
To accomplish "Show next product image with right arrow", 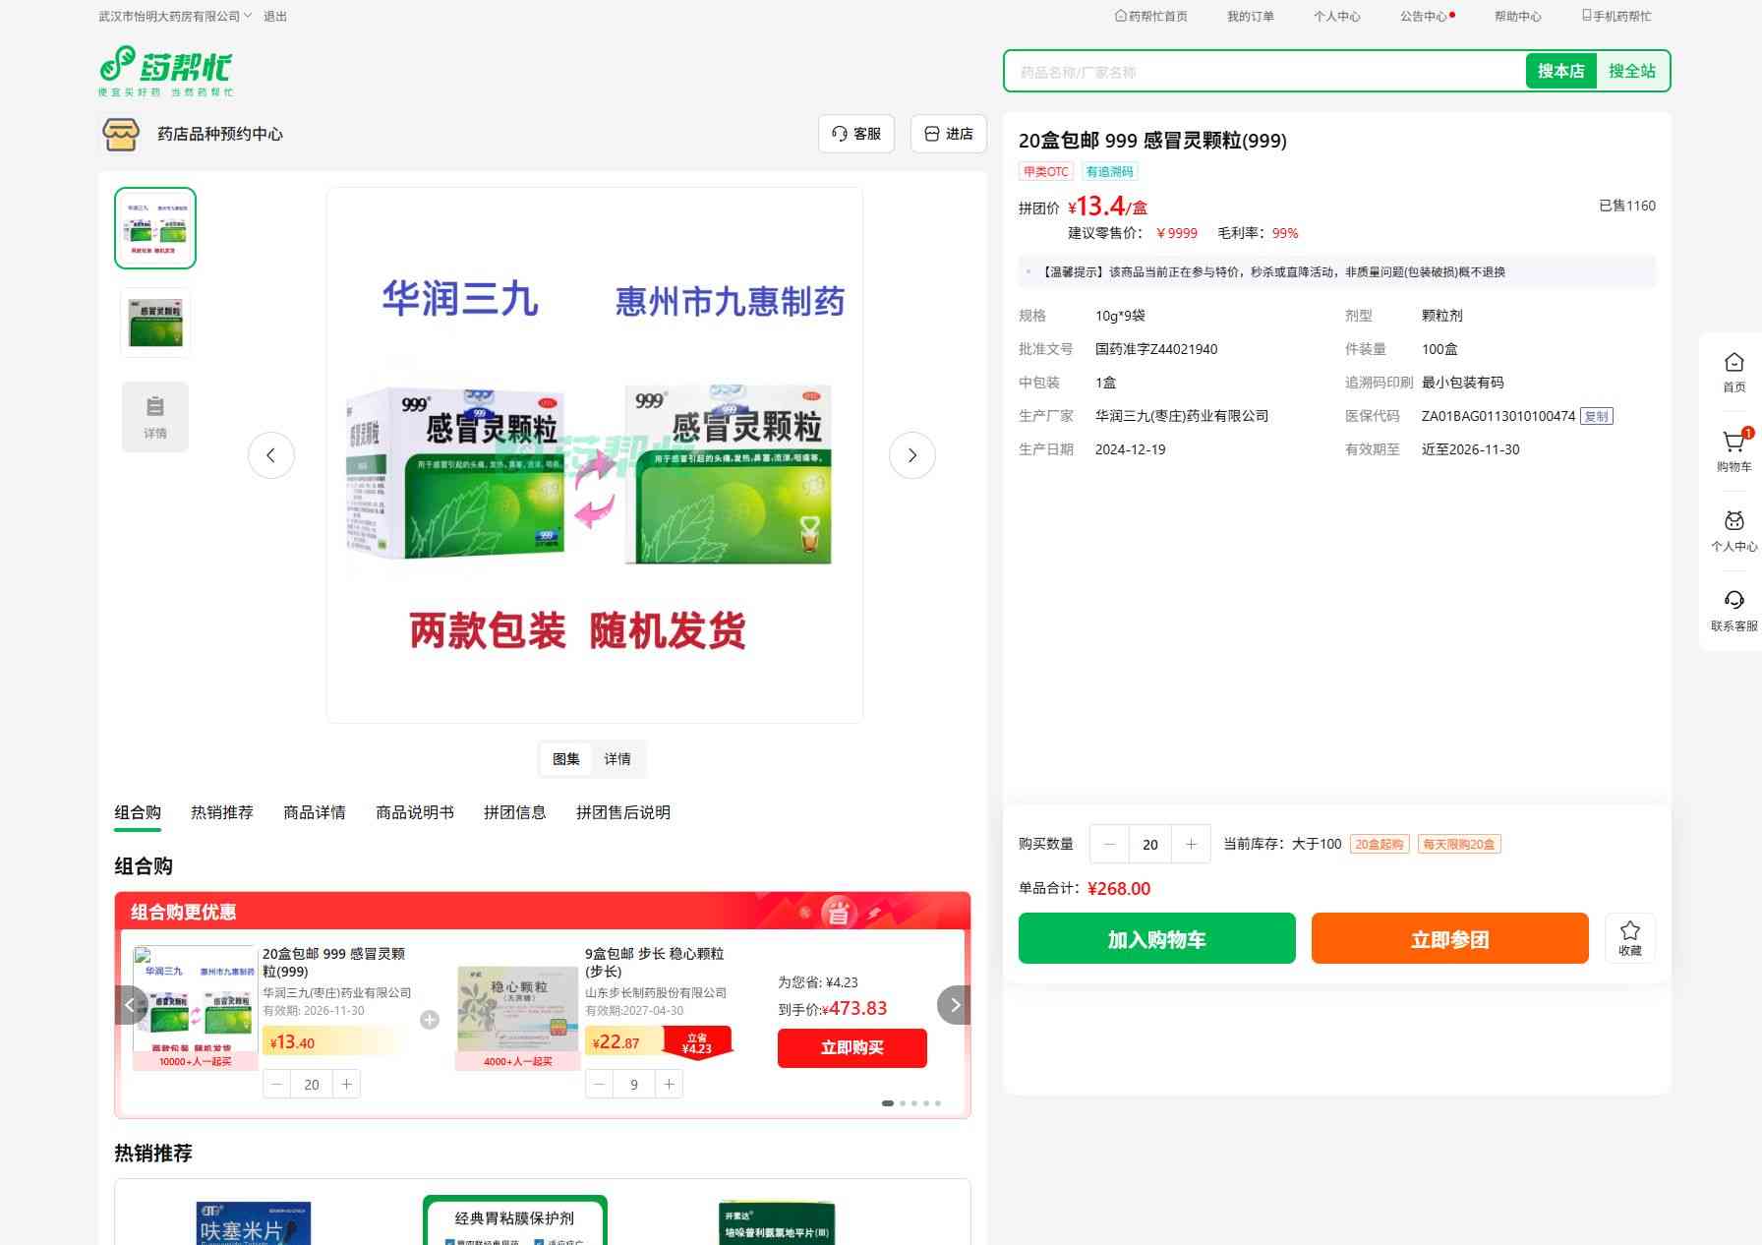I will click(911, 455).
